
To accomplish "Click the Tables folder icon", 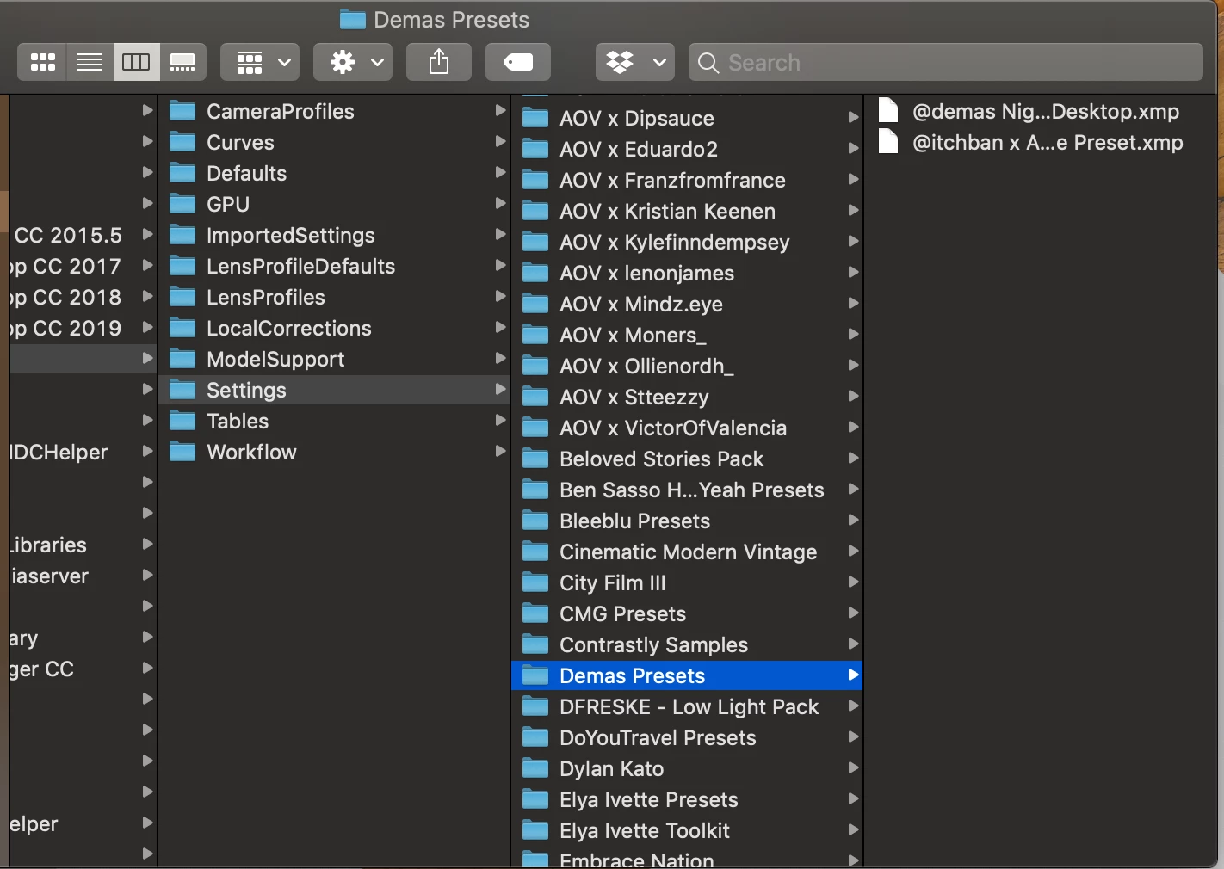I will [182, 421].
